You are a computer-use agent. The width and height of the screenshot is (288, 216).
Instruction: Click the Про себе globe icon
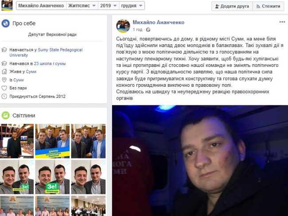coord(5,23)
